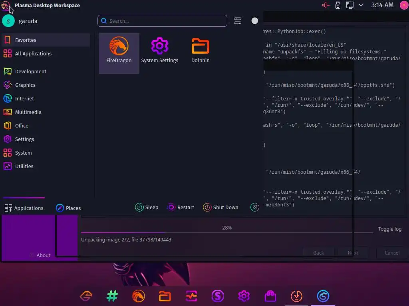Open launcher configure options icon beside search
This screenshot has height=306, width=409.
click(238, 21)
